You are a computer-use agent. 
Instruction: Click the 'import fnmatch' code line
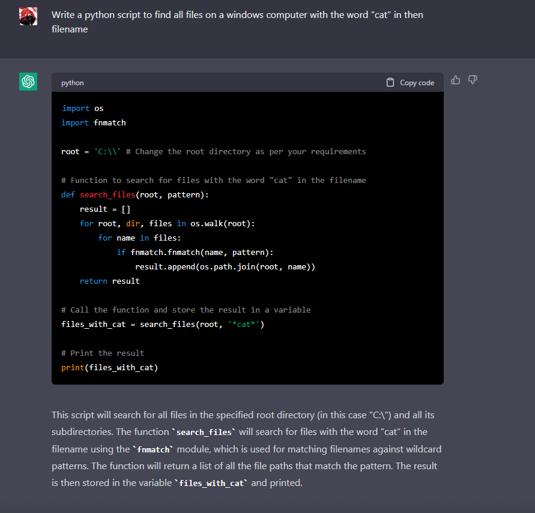click(x=93, y=123)
